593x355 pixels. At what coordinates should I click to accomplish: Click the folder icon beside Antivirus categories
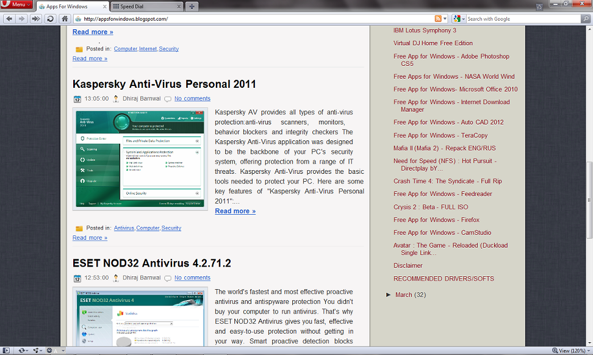pyautogui.click(x=79, y=228)
